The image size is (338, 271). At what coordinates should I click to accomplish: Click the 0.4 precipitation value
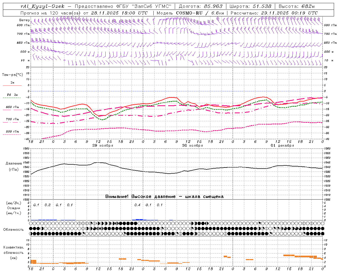pos(137,205)
